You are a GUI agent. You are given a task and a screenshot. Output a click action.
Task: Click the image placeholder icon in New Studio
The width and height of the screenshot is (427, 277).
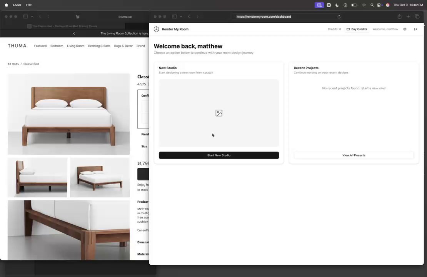(219, 113)
